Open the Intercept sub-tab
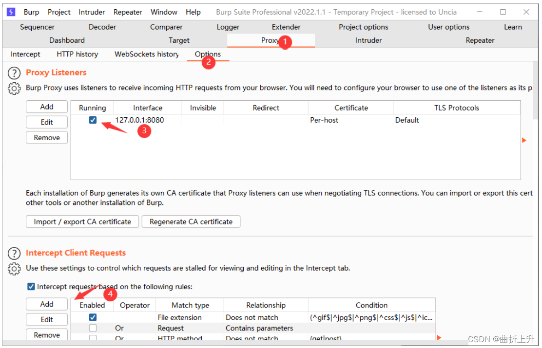The height and width of the screenshot is (348, 542). tap(25, 54)
